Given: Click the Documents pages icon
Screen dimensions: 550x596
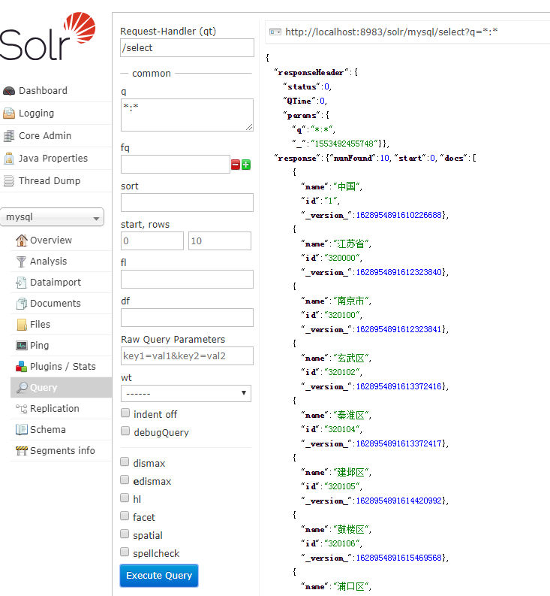Looking at the screenshot, I should (x=22, y=304).
